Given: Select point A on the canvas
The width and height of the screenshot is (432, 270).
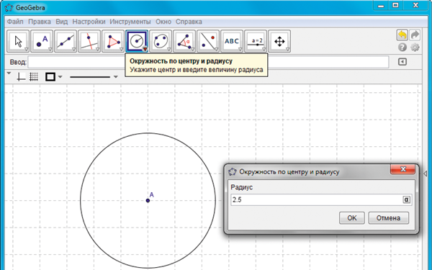Looking at the screenshot, I should pyautogui.click(x=148, y=200).
